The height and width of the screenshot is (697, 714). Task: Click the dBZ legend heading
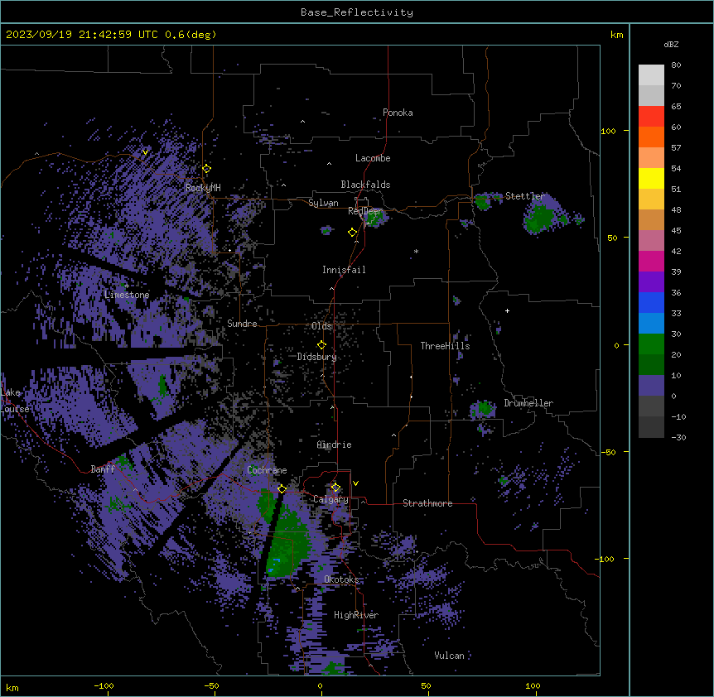pyautogui.click(x=671, y=44)
